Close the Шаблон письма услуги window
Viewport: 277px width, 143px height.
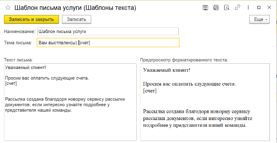click(269, 8)
